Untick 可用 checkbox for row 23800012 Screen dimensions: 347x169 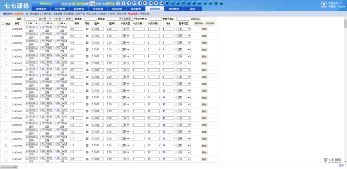[x=87, y=104]
